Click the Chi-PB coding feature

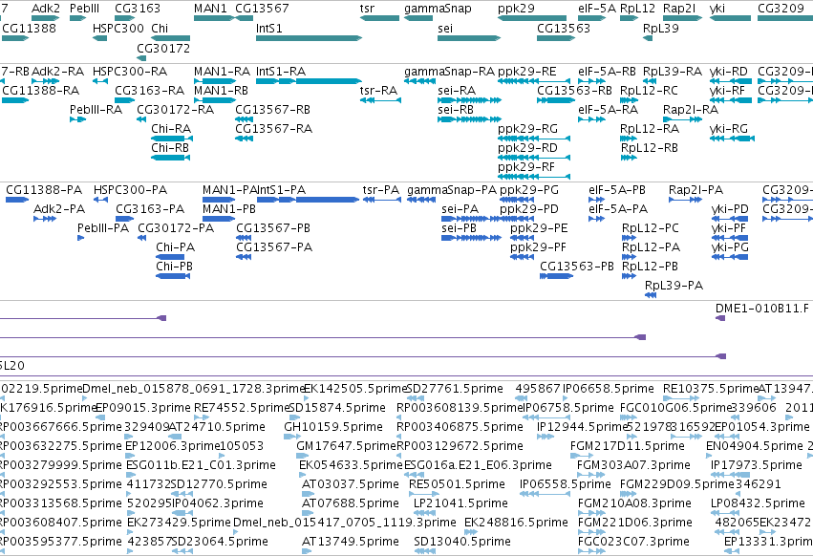tap(173, 276)
